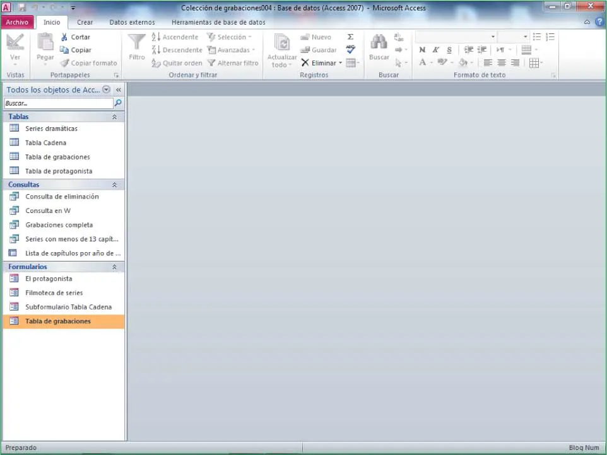Viewport: 607px width, 455px height.
Task: Click the Eliminar X icon
Action: coord(305,63)
